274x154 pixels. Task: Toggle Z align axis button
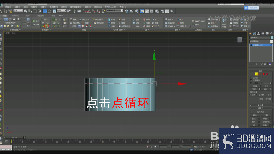(237, 26)
